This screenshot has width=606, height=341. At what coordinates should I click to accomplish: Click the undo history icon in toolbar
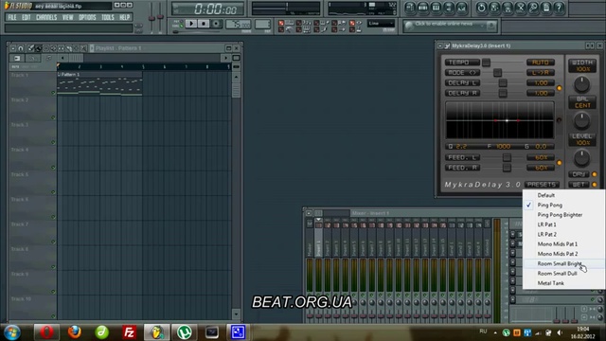481,8
